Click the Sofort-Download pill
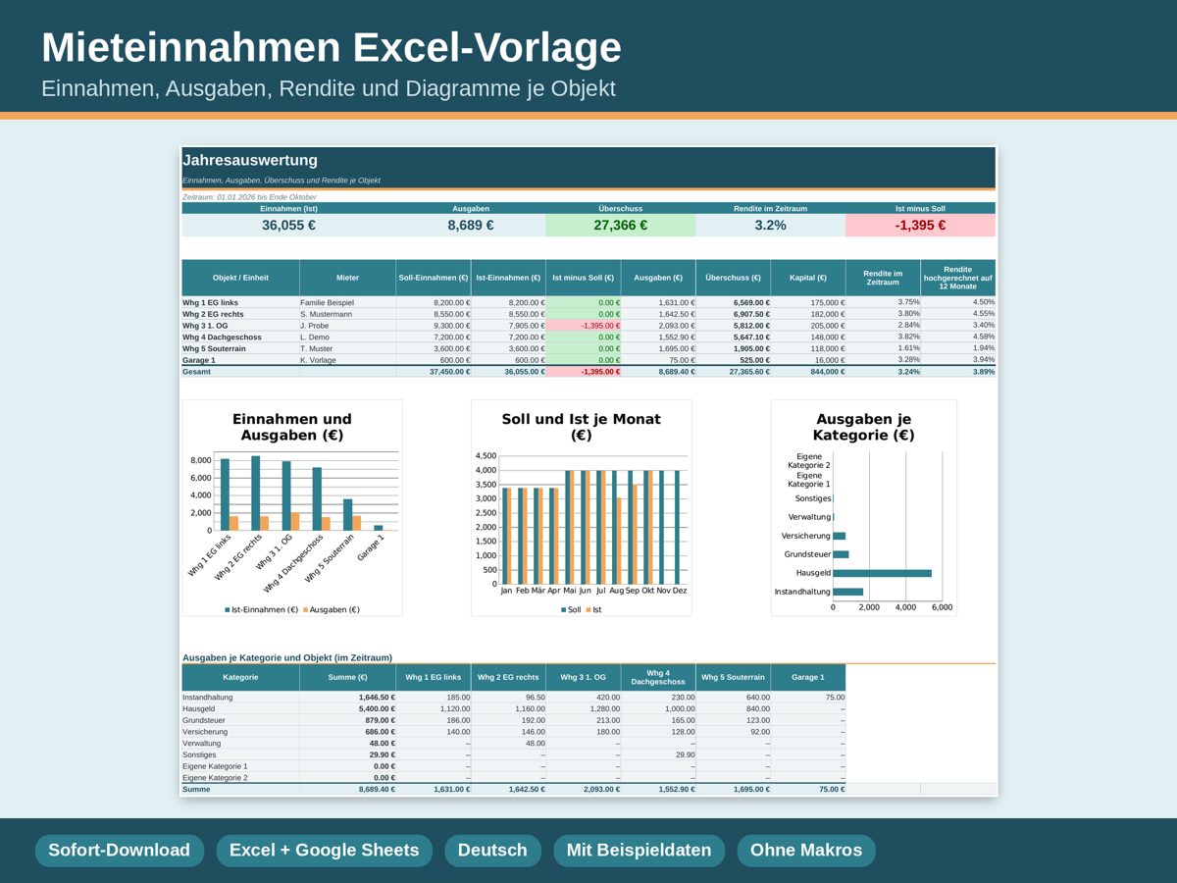The height and width of the screenshot is (883, 1177). pyautogui.click(x=120, y=851)
